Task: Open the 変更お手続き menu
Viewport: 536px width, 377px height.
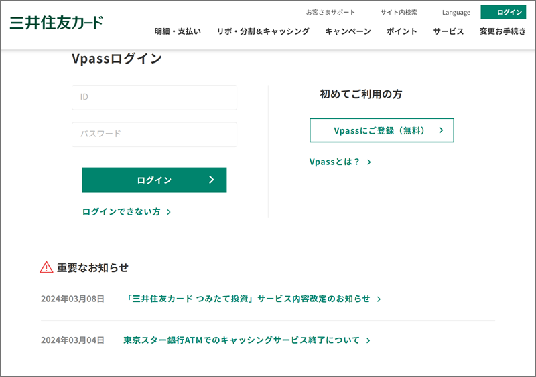Action: point(503,31)
